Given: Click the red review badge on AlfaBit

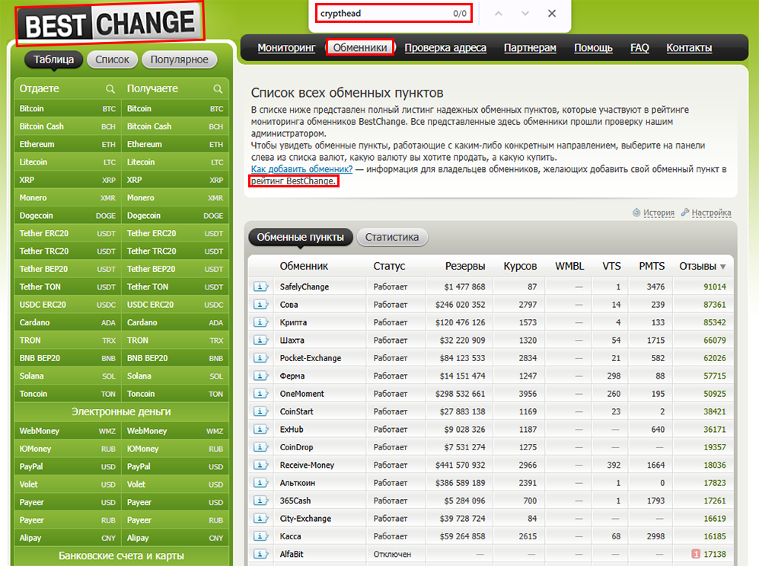Looking at the screenshot, I should [x=695, y=555].
